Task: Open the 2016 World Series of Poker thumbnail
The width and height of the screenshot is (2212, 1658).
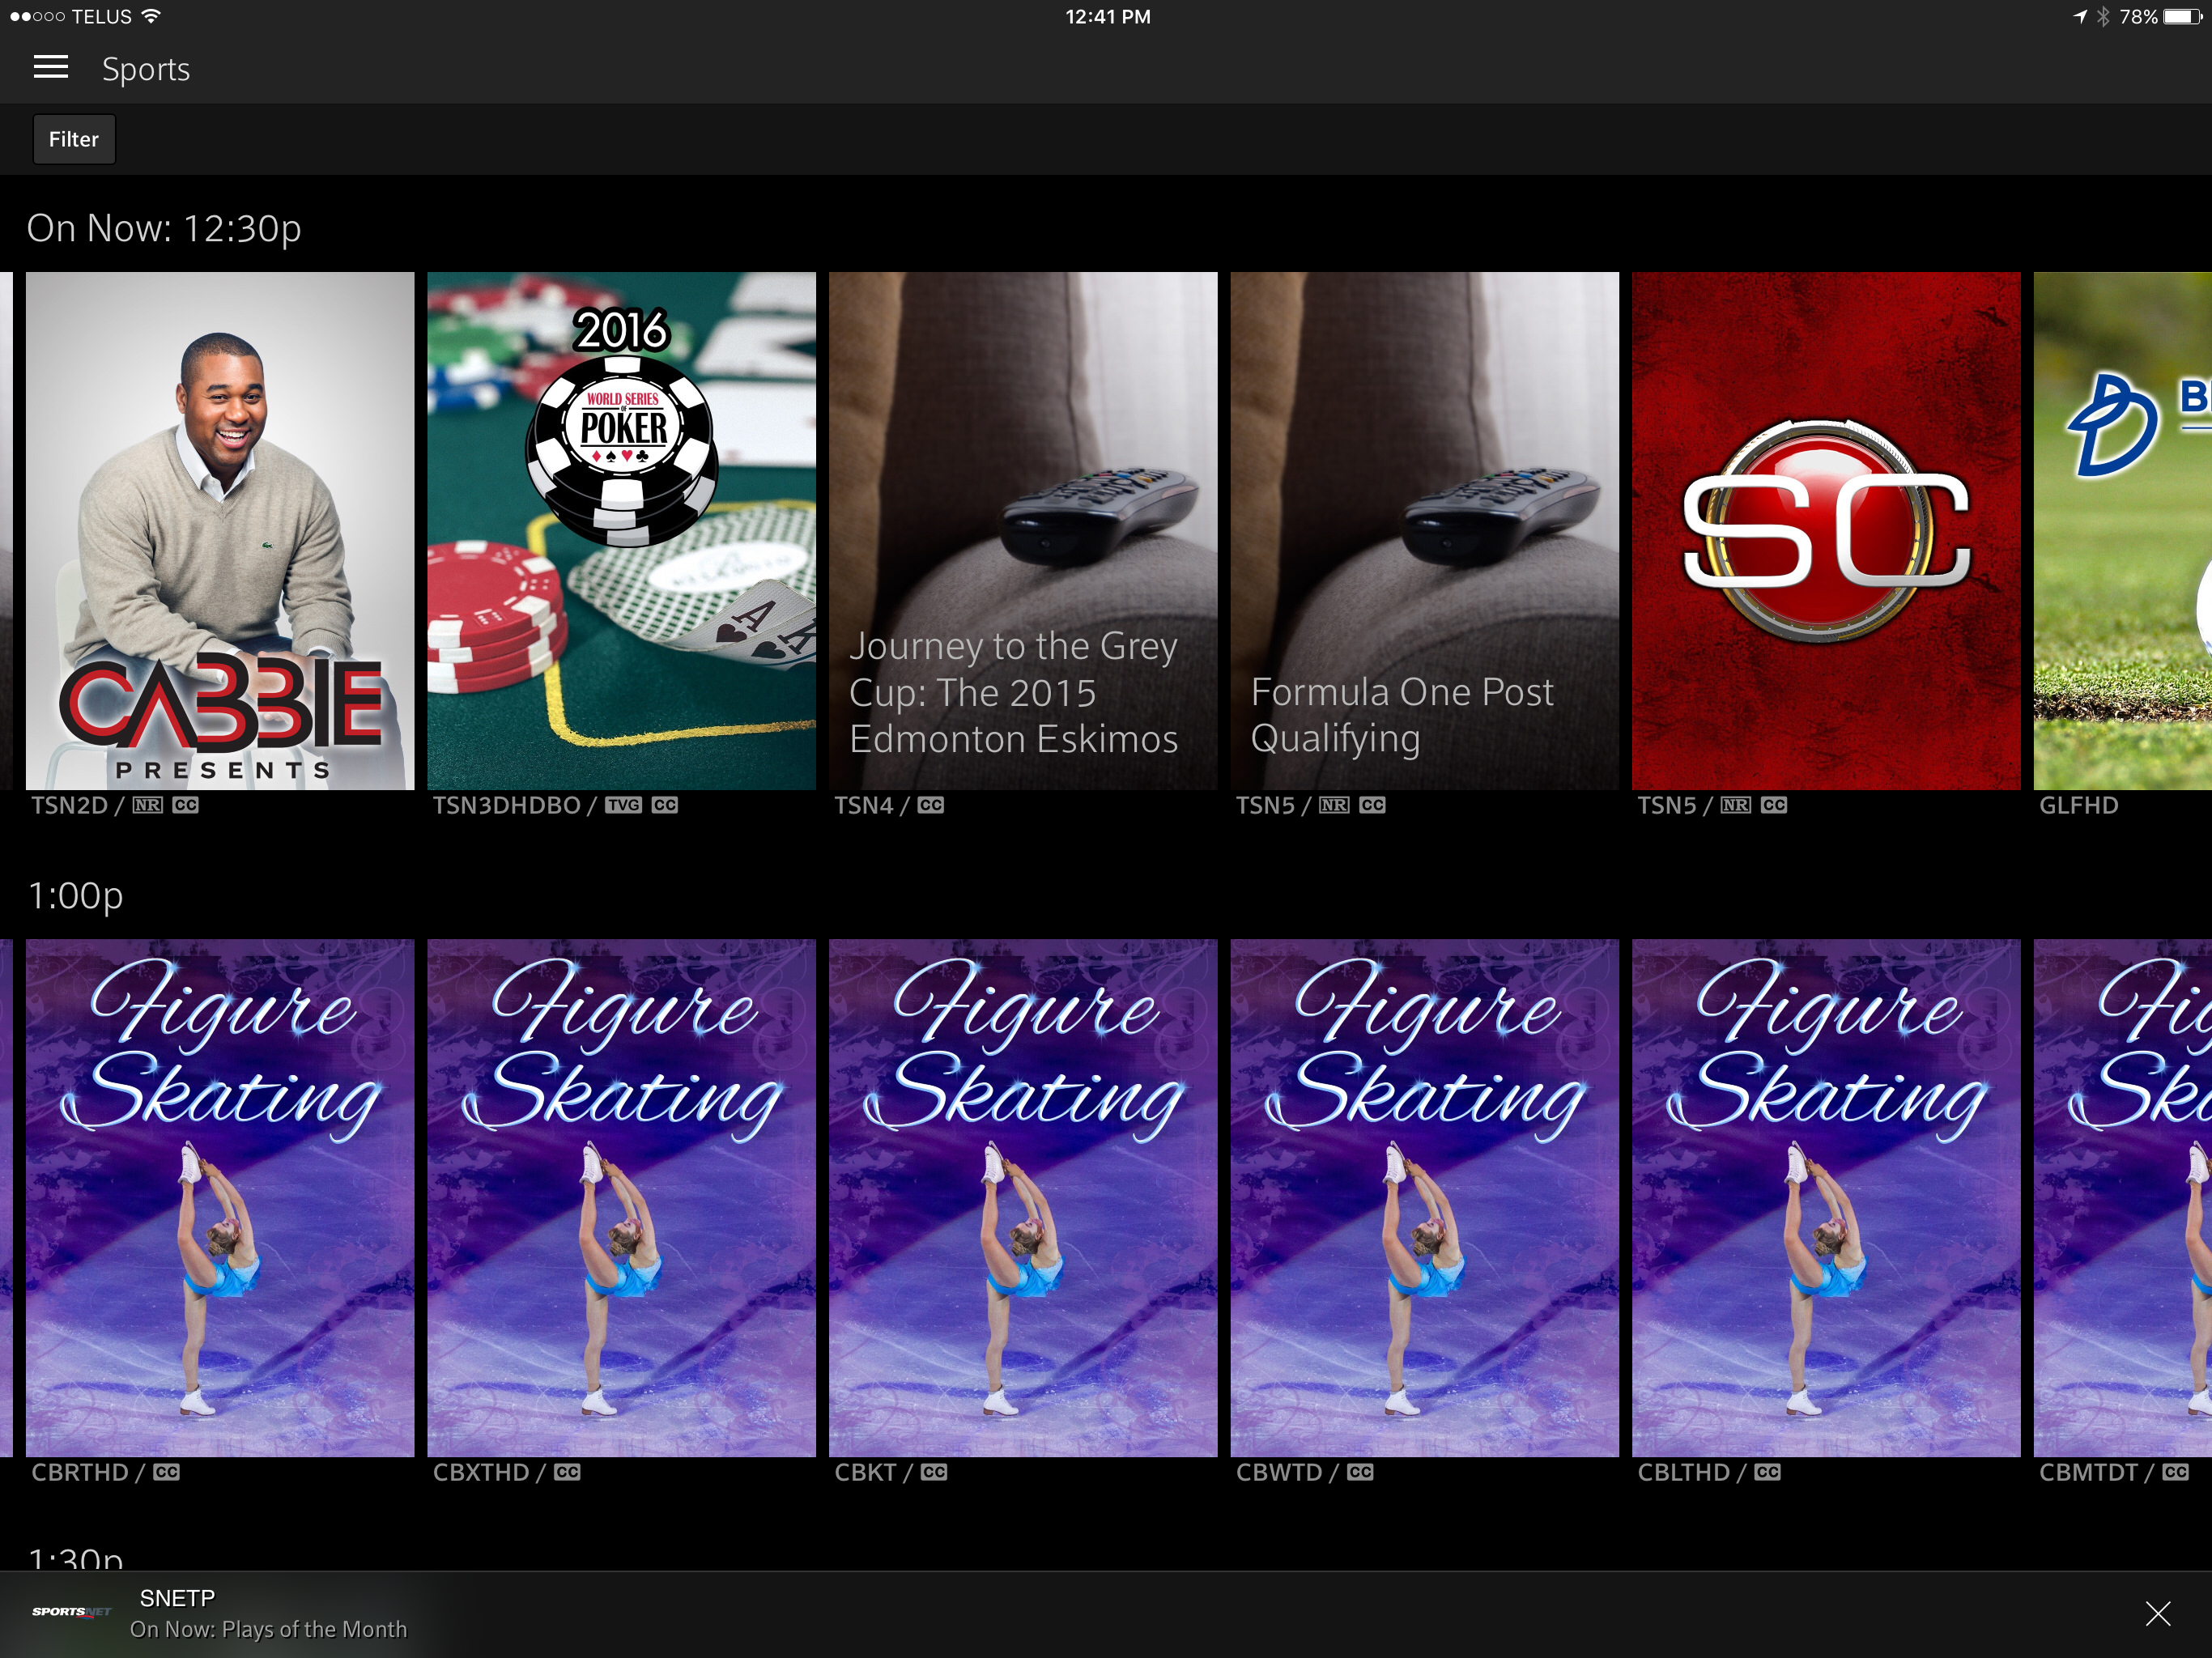Action: click(x=621, y=531)
